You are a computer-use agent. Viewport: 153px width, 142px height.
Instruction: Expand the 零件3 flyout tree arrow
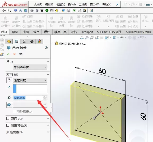click(x=52, y=43)
